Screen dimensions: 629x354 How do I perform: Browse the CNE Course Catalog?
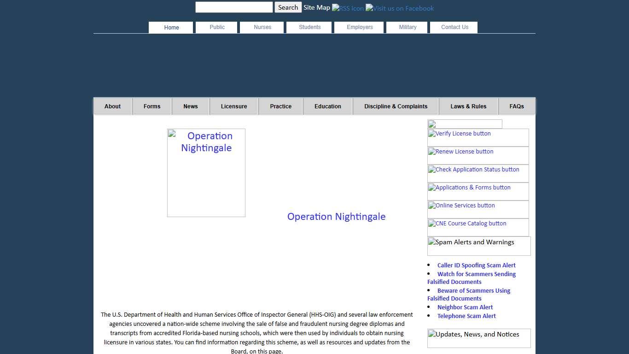click(467, 224)
